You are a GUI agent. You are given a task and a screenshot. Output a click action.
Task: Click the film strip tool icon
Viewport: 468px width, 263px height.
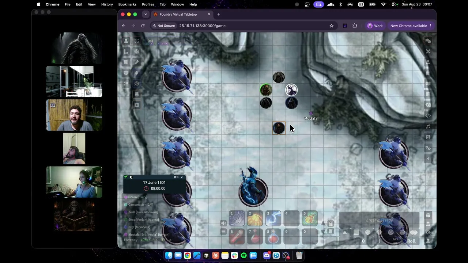(137, 105)
